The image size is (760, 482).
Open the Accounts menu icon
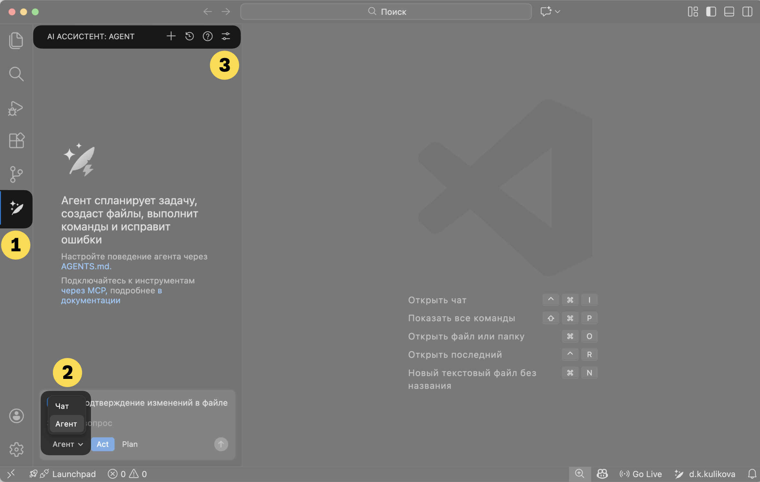(x=16, y=416)
